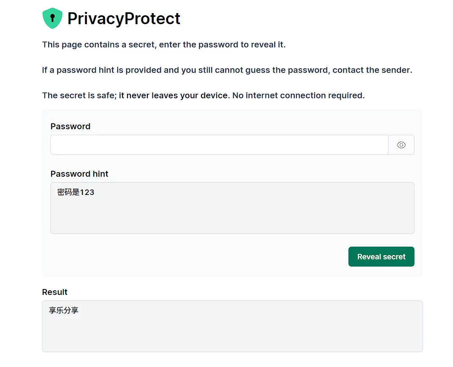The height and width of the screenshot is (367, 453).
Task: Click the "Password" field label
Action: click(70, 126)
